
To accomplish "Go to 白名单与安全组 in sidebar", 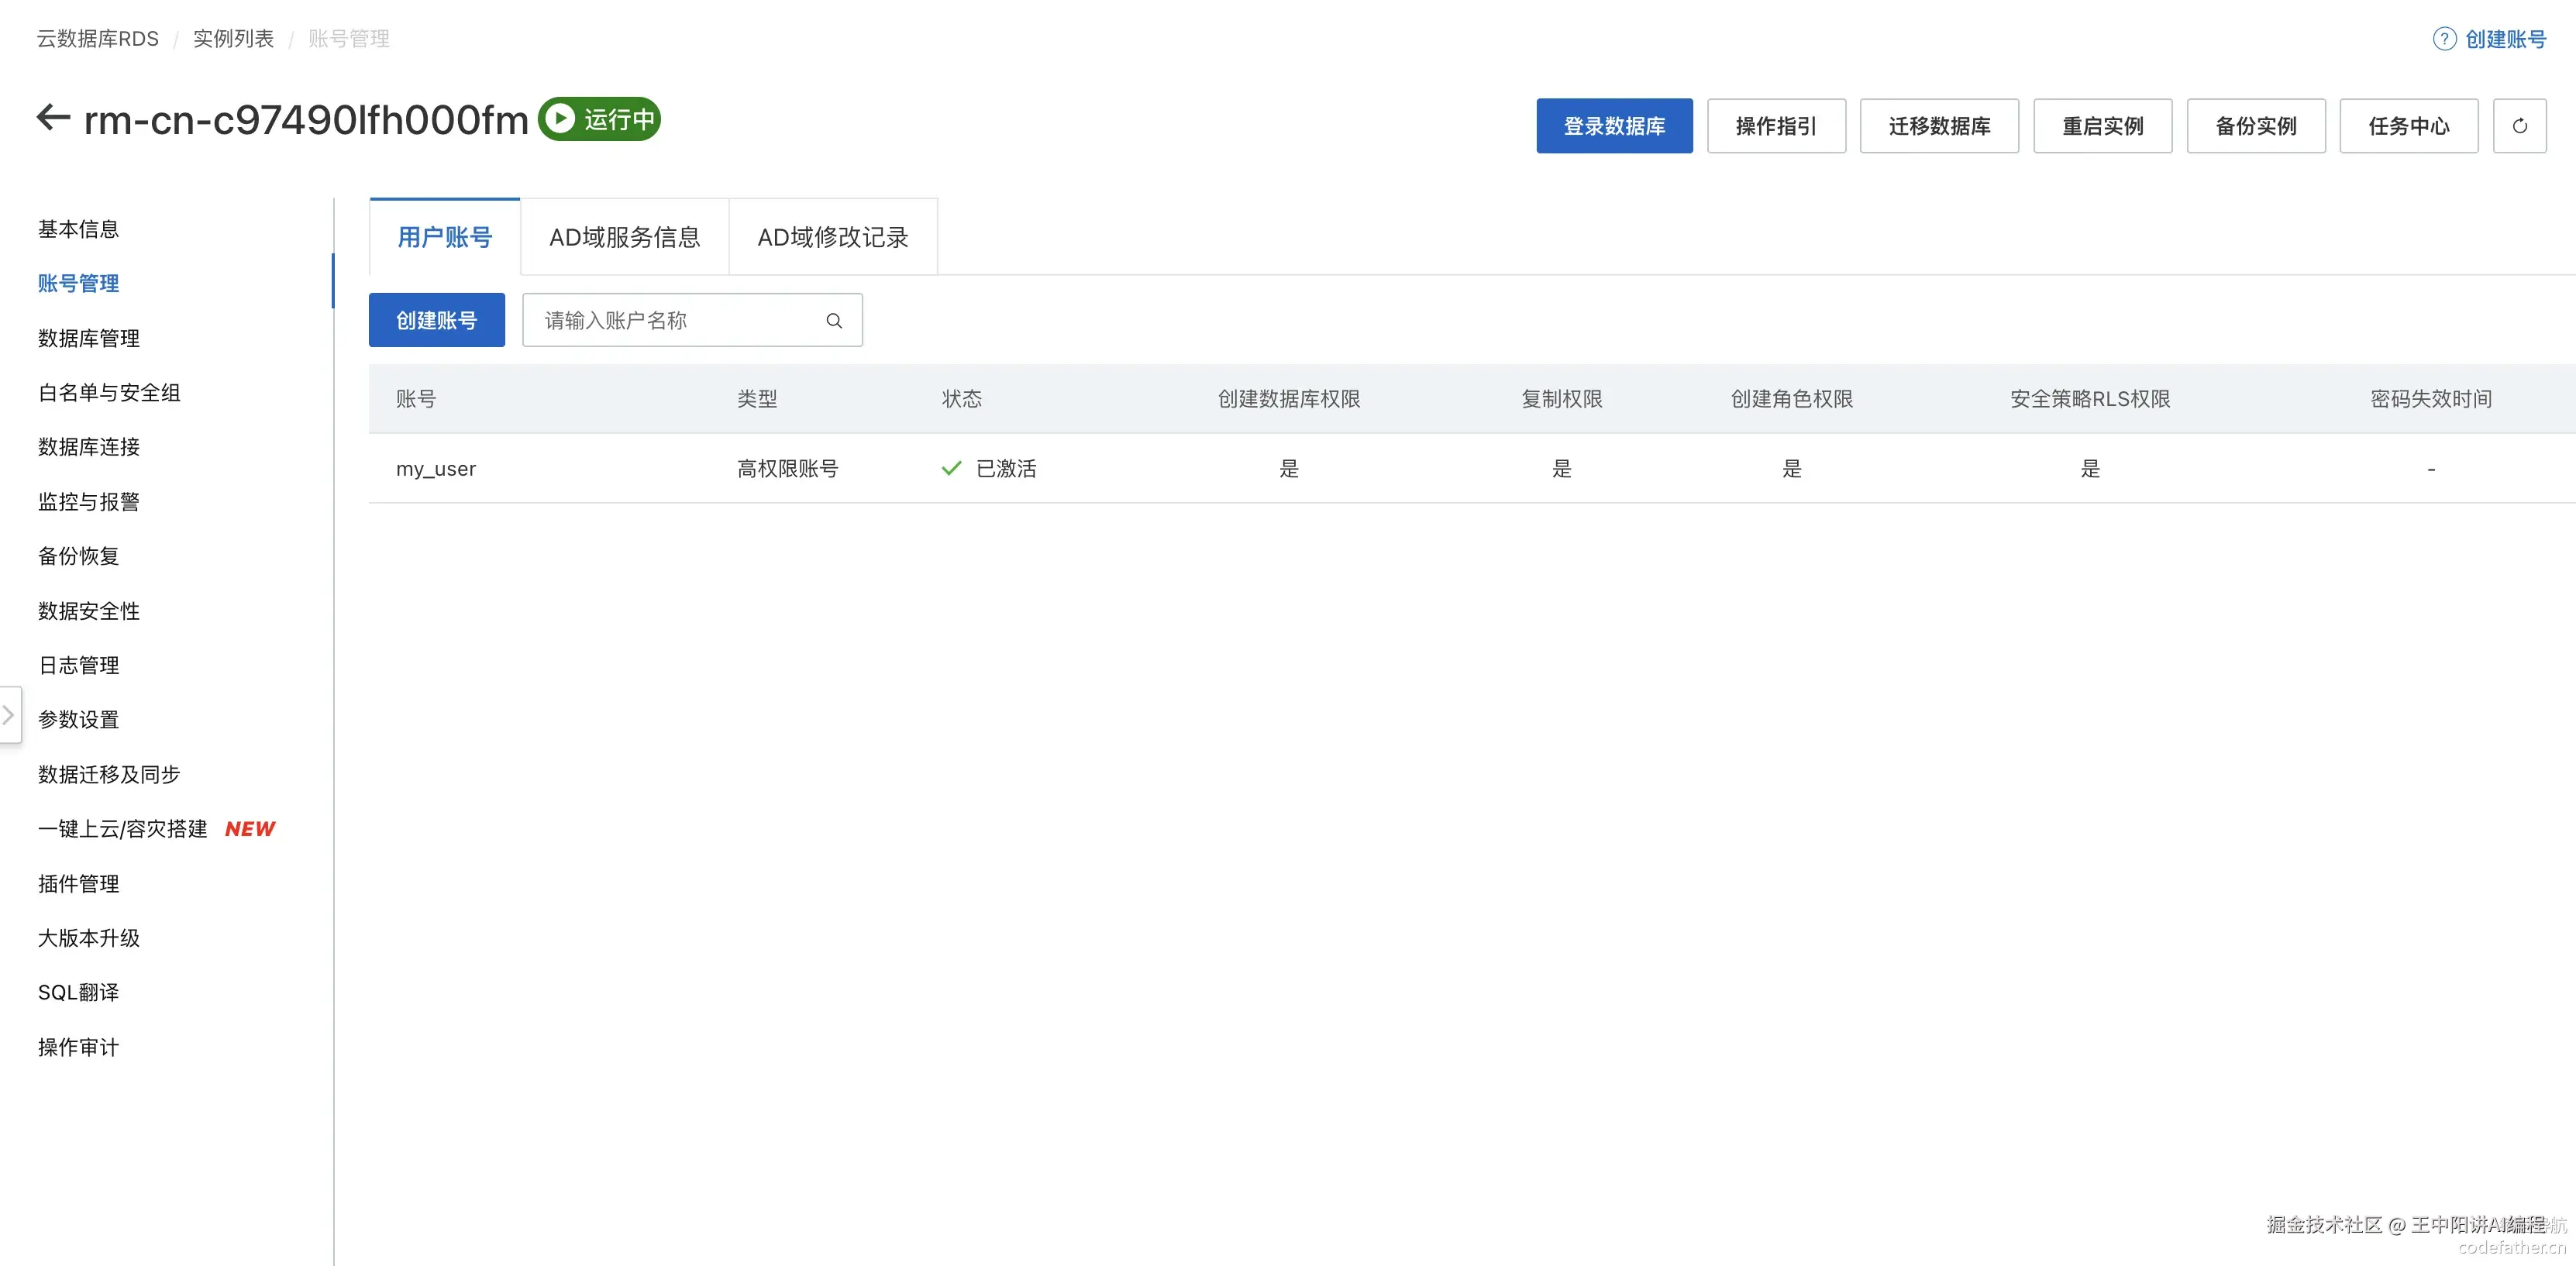I will (x=109, y=393).
